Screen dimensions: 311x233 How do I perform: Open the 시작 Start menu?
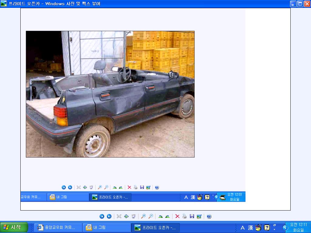pos(14,228)
